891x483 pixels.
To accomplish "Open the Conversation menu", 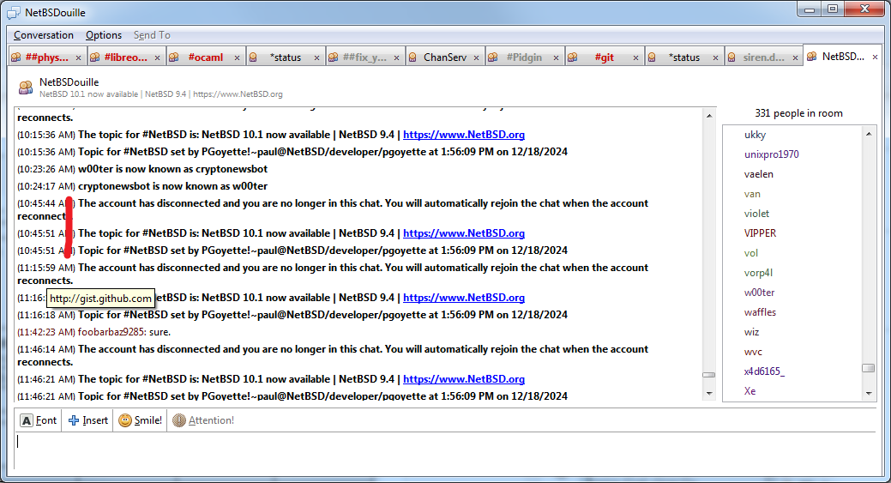I will [x=44, y=35].
